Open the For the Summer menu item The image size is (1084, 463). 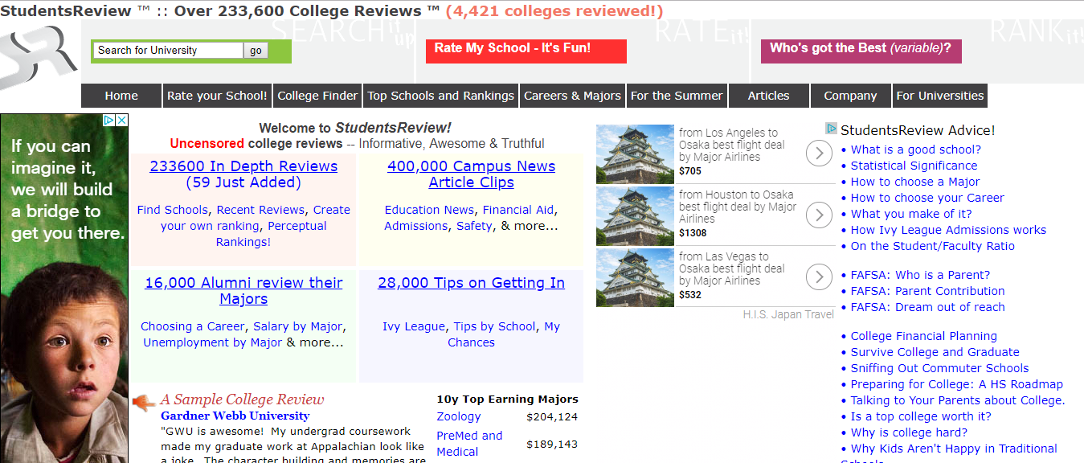point(677,96)
